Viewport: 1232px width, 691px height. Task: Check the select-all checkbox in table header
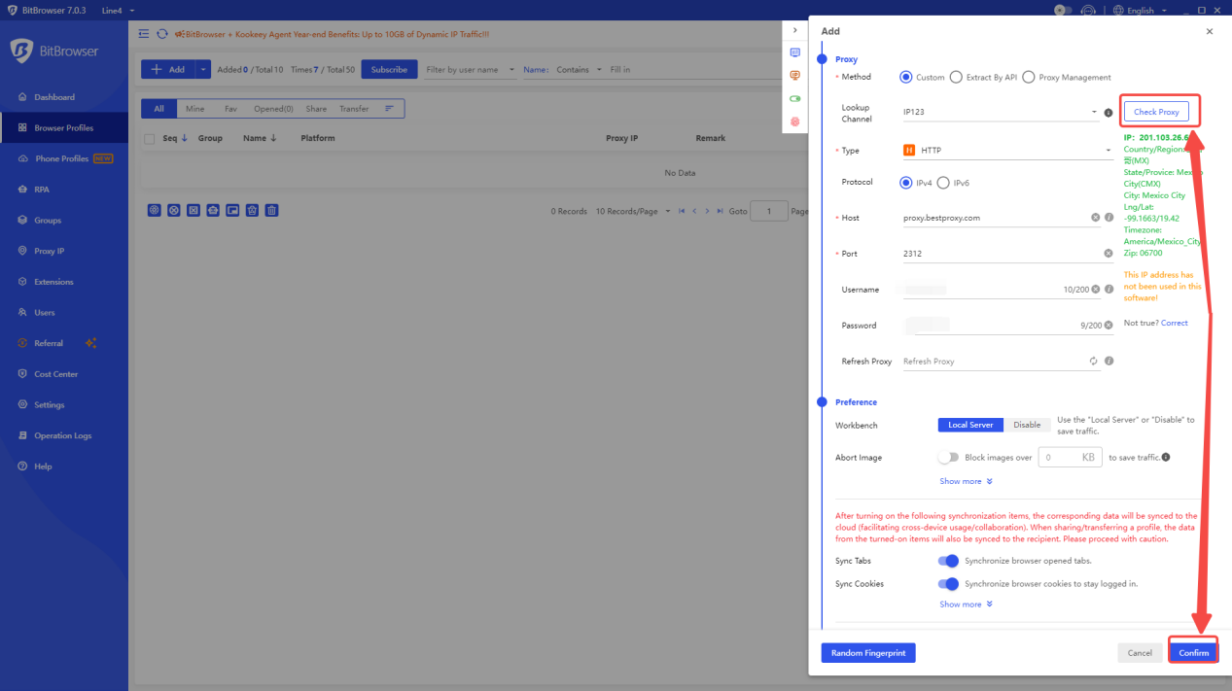point(149,139)
